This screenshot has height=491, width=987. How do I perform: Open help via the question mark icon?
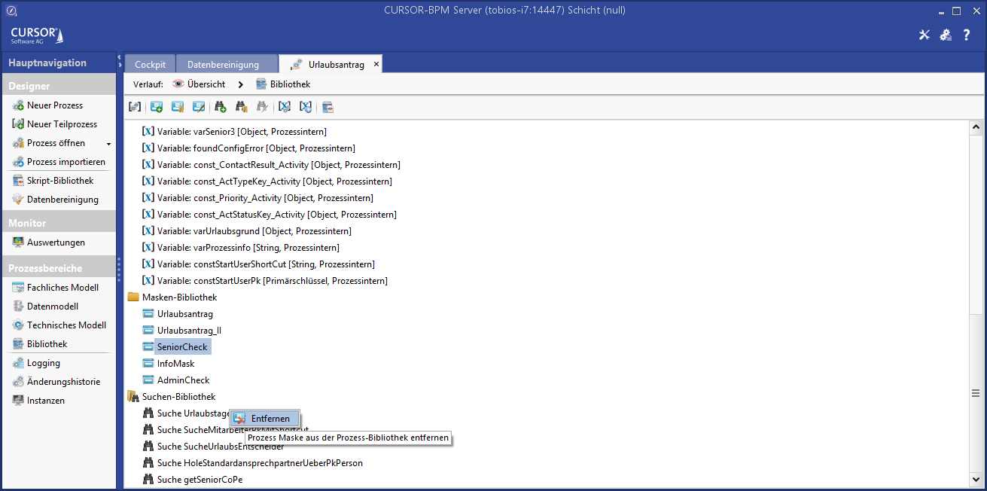(967, 35)
